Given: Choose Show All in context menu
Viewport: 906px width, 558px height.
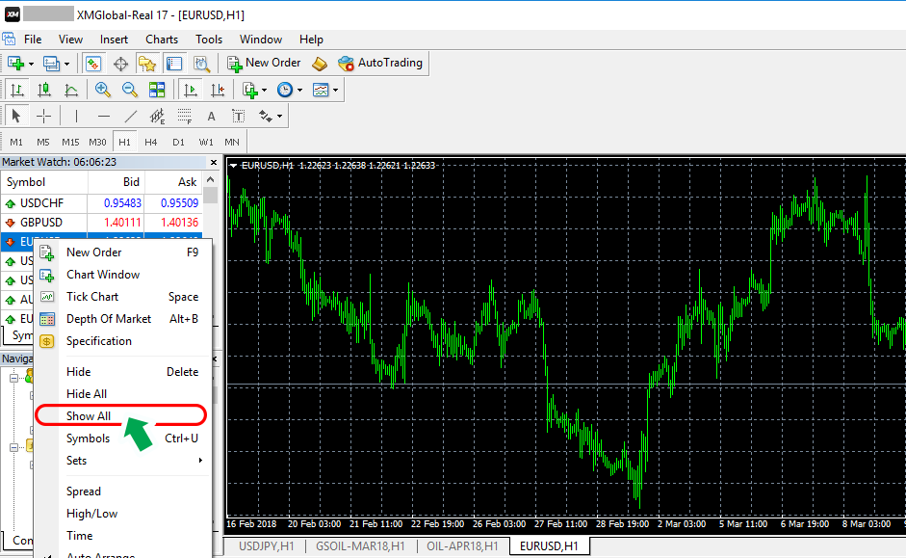Looking at the screenshot, I should point(123,416).
